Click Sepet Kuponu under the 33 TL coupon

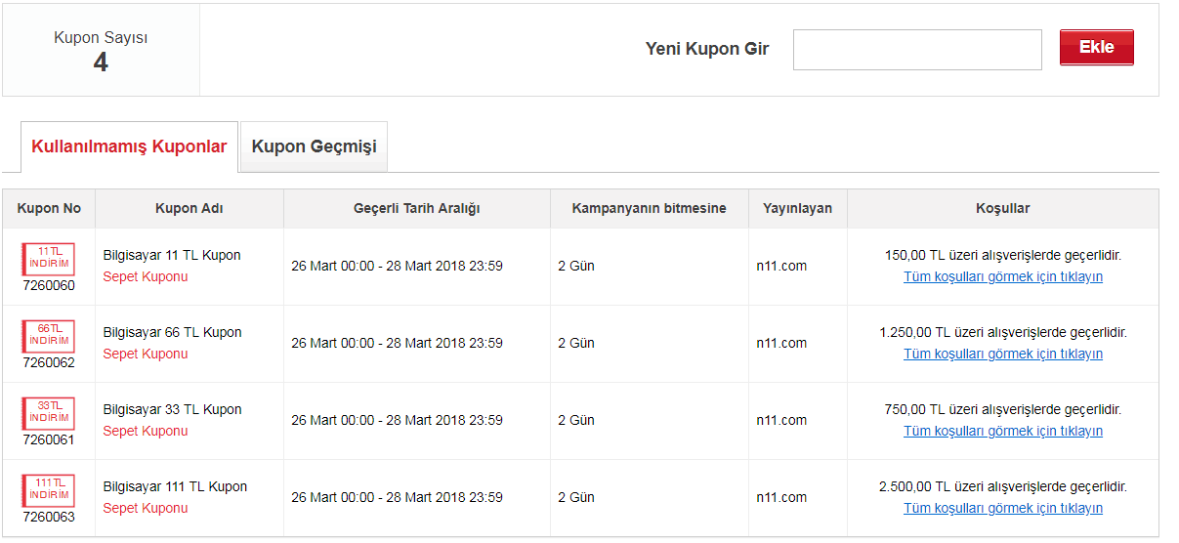pyautogui.click(x=146, y=431)
